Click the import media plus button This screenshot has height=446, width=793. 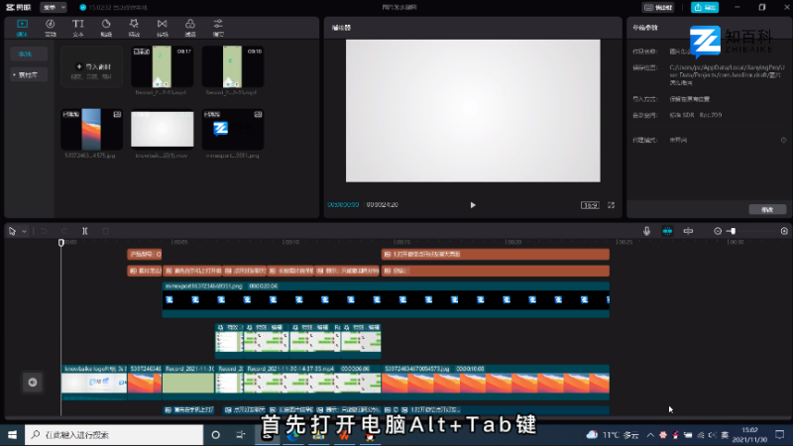(92, 66)
